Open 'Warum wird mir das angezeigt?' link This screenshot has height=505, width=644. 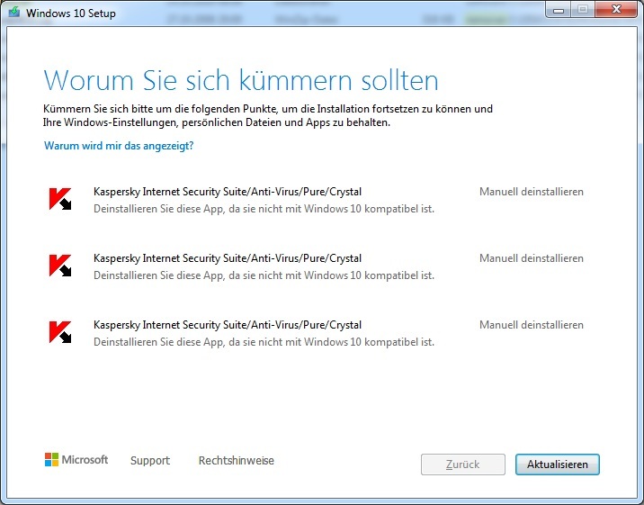pyautogui.click(x=119, y=146)
